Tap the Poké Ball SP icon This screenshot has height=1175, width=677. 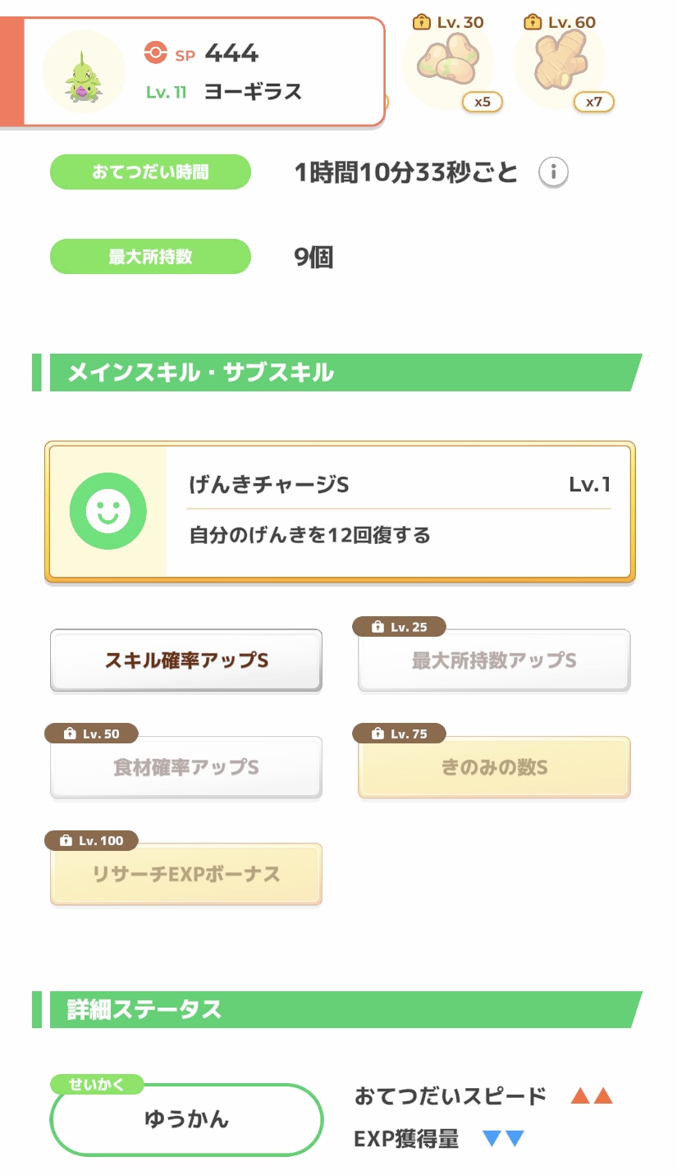[x=154, y=53]
